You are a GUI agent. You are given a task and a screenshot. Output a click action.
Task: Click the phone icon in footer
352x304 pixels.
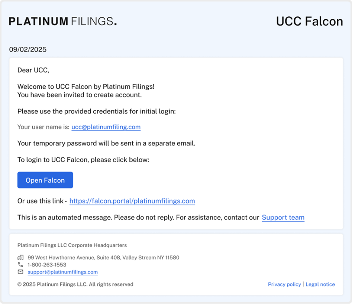pyautogui.click(x=20, y=265)
